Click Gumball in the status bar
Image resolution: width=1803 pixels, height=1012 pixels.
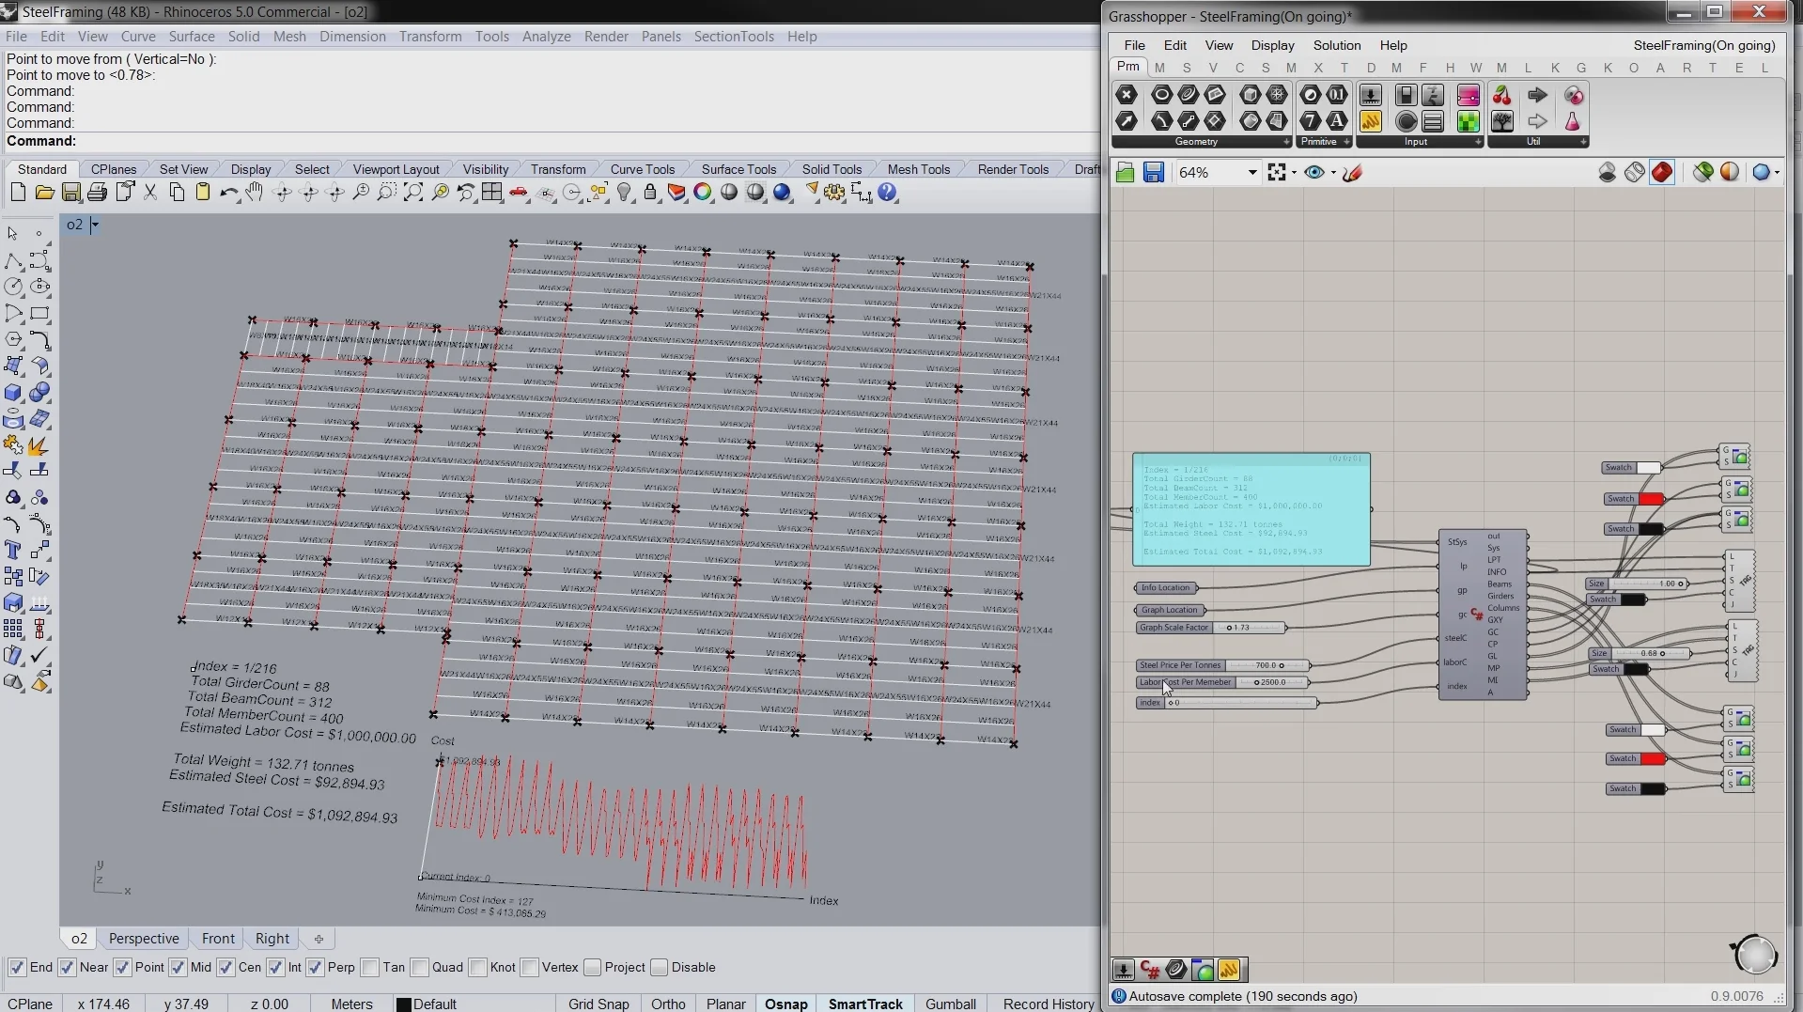pyautogui.click(x=951, y=1004)
